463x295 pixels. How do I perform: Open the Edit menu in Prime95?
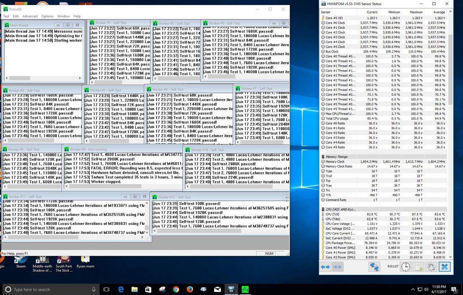(x=16, y=16)
